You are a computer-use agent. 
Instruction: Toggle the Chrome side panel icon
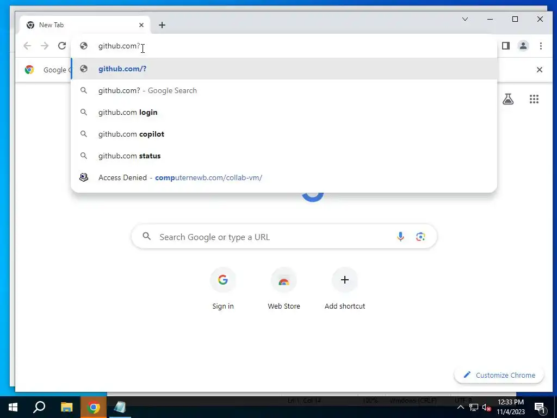point(506,46)
